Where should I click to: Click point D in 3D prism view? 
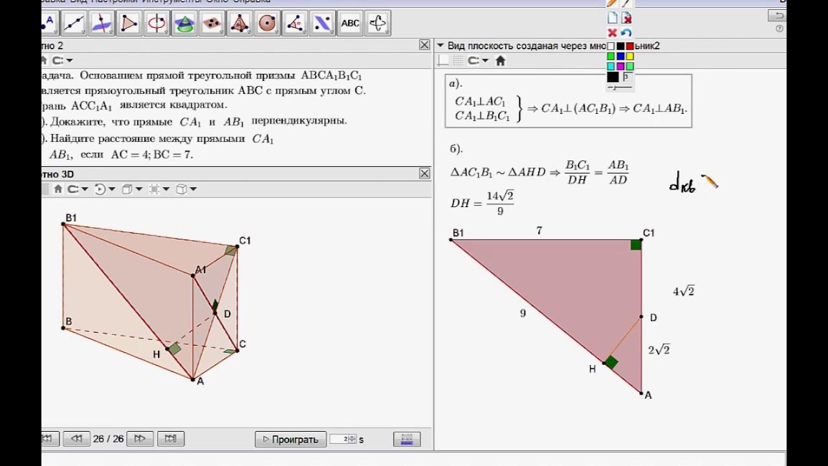[215, 313]
